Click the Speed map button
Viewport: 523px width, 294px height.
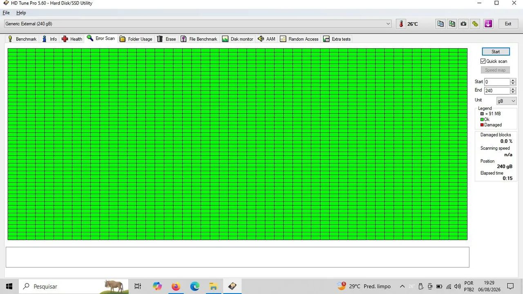click(495, 70)
